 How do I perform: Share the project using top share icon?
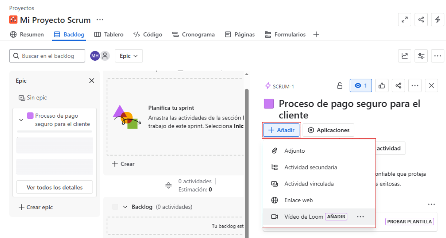pyautogui.click(x=421, y=20)
